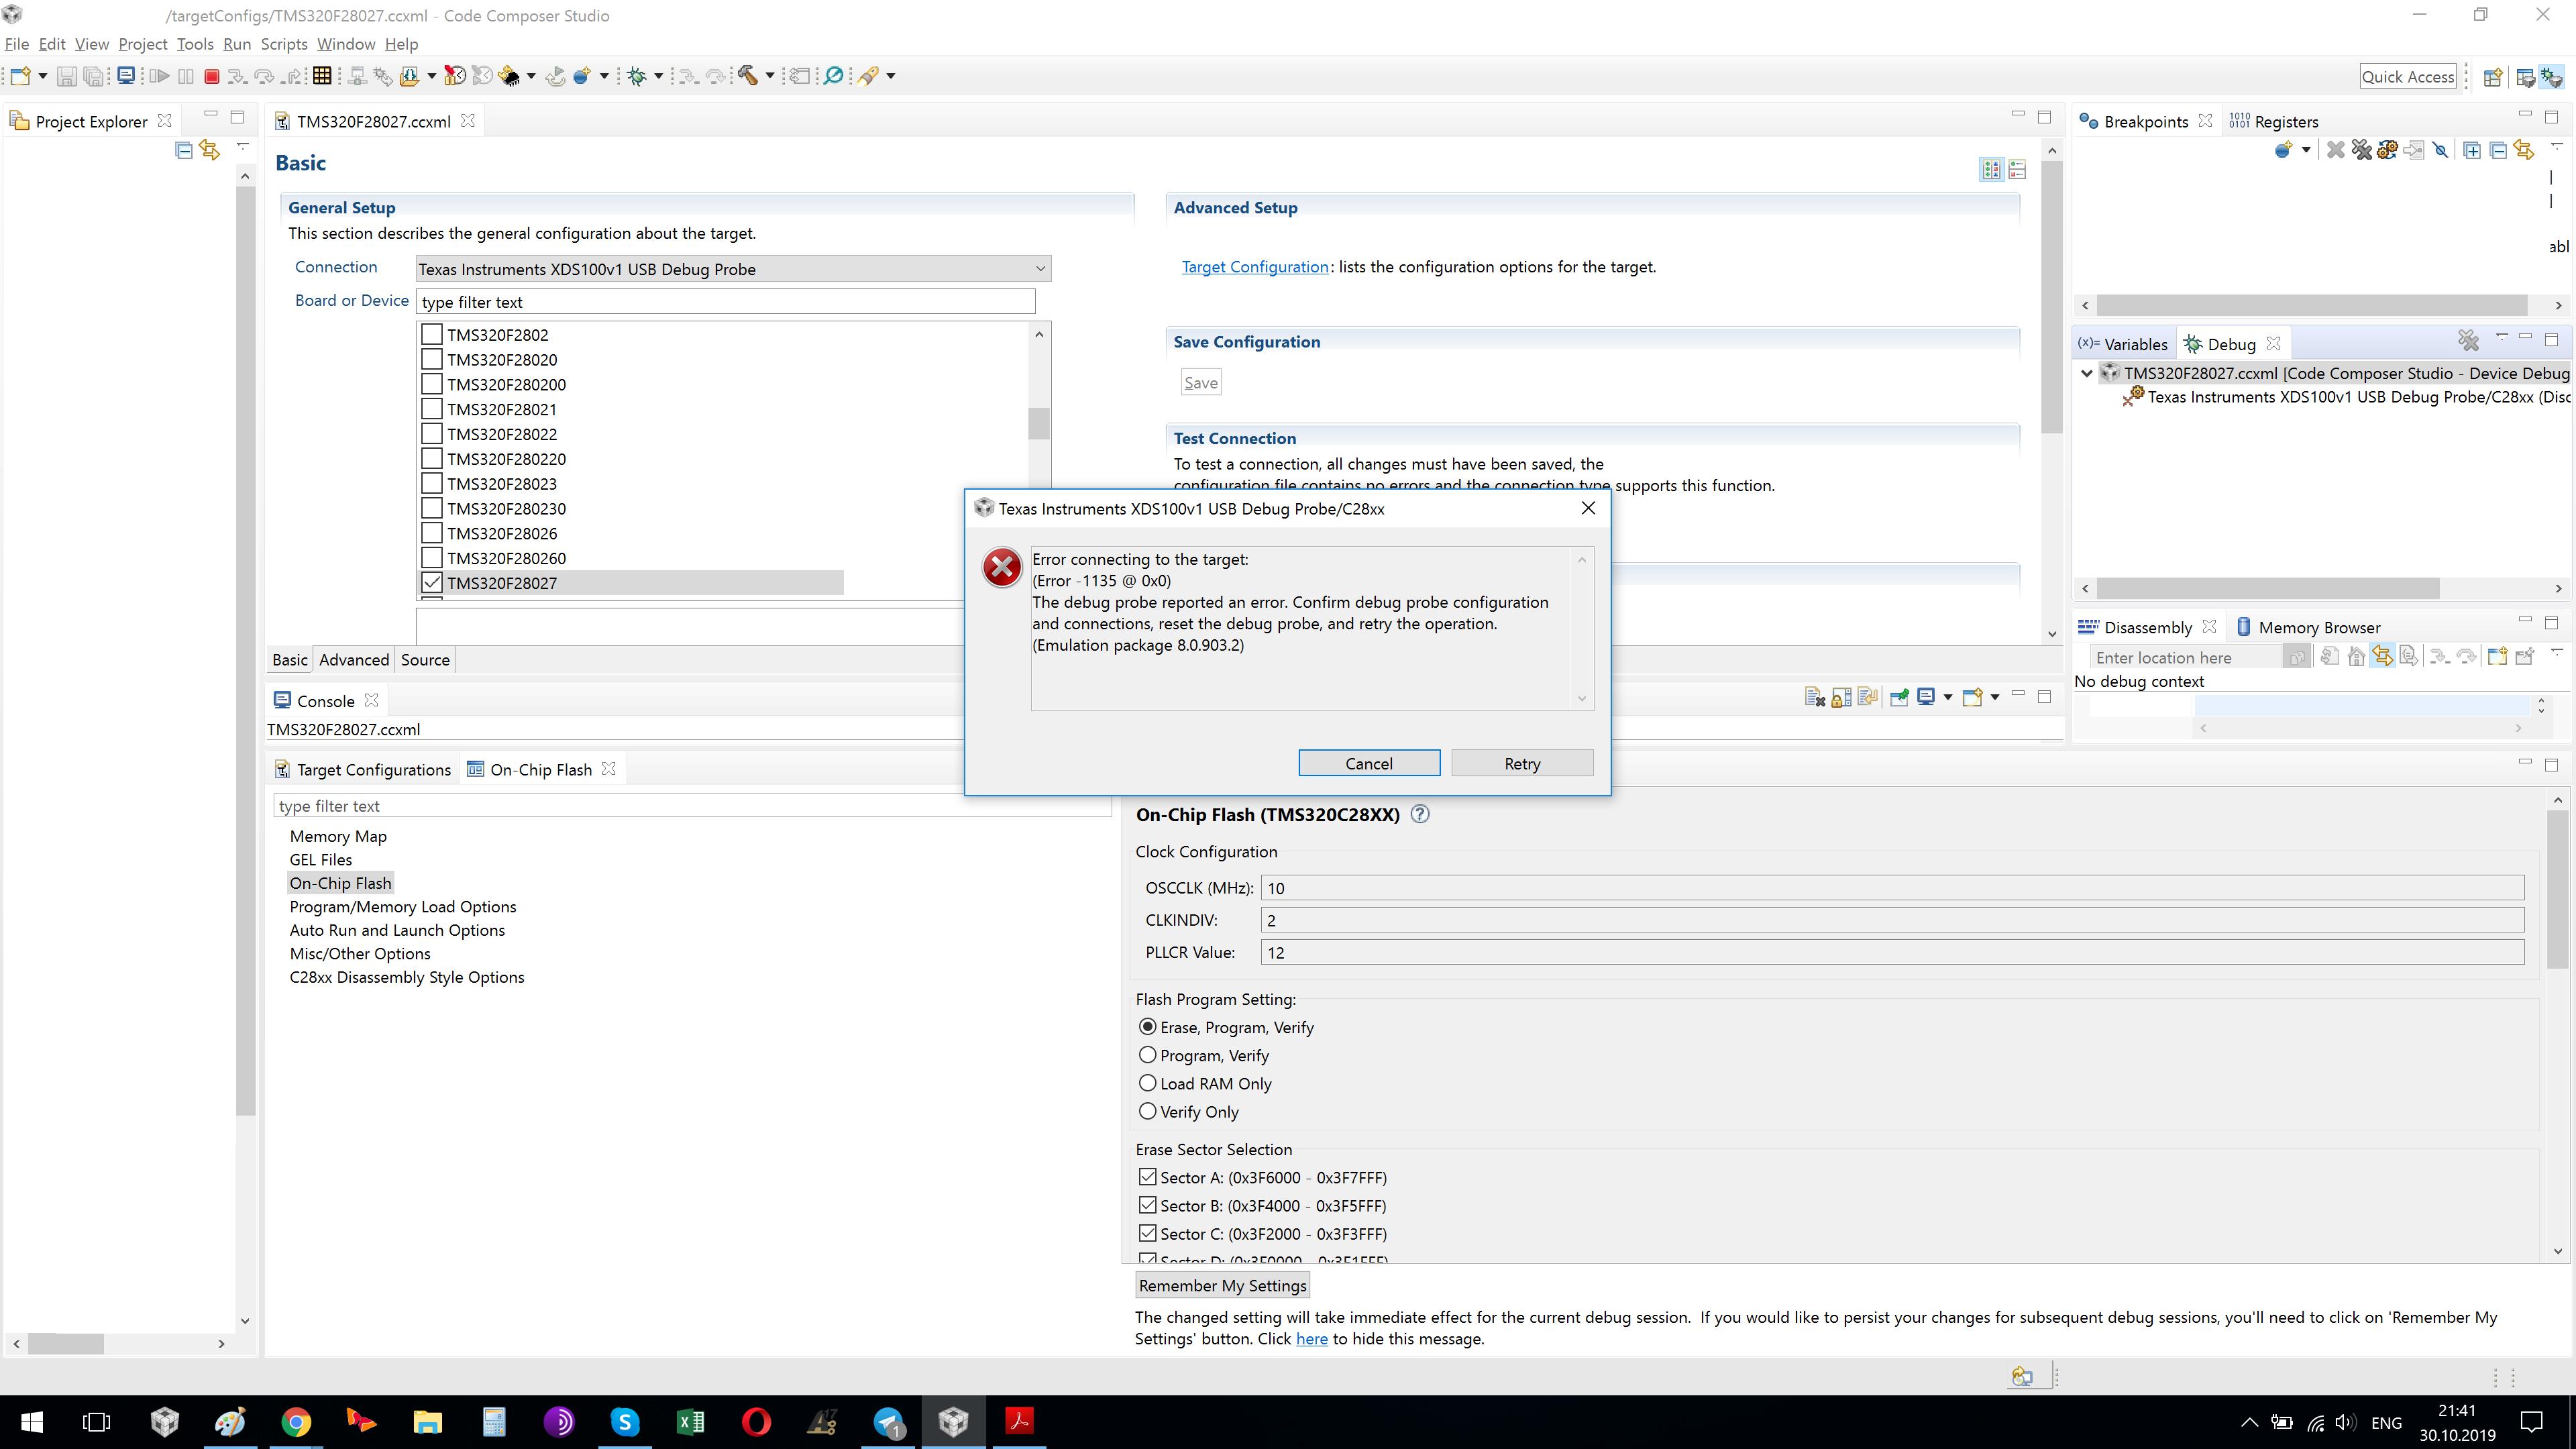Click the Save toolbar icon

[x=66, y=76]
